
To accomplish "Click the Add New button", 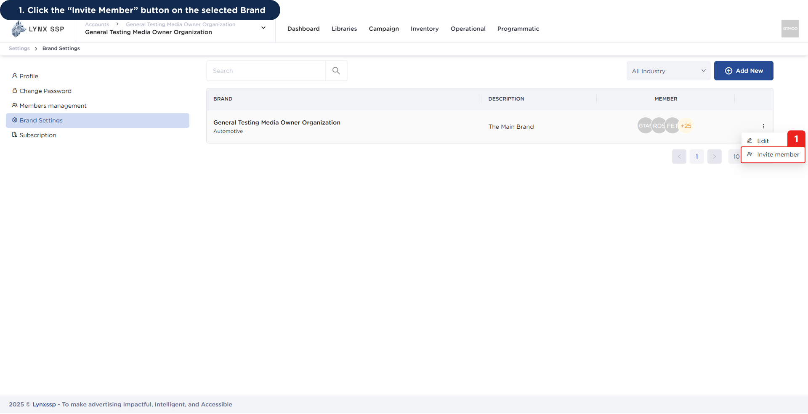I will point(744,71).
